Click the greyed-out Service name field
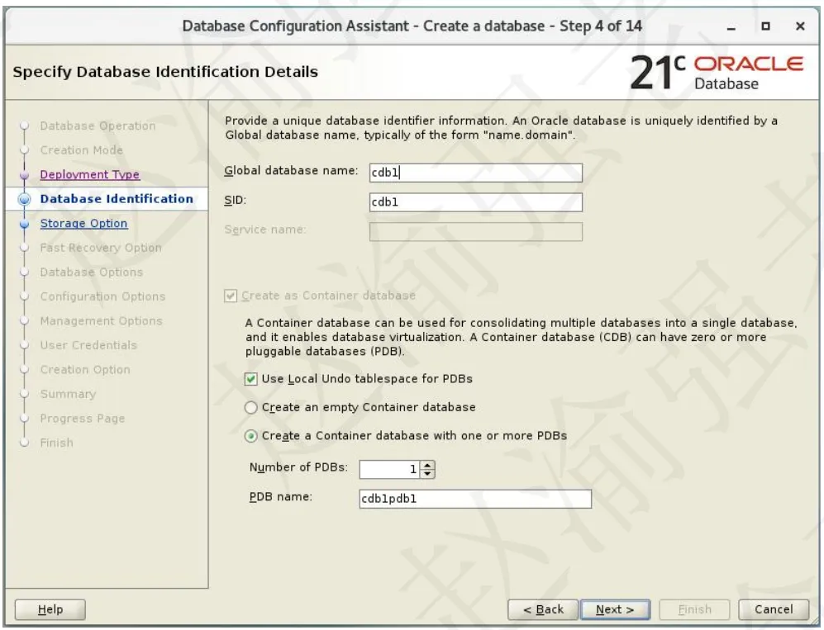 475,231
